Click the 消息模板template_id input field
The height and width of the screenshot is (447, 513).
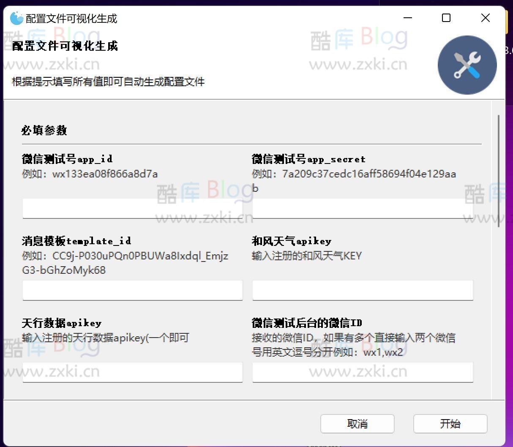coord(132,290)
